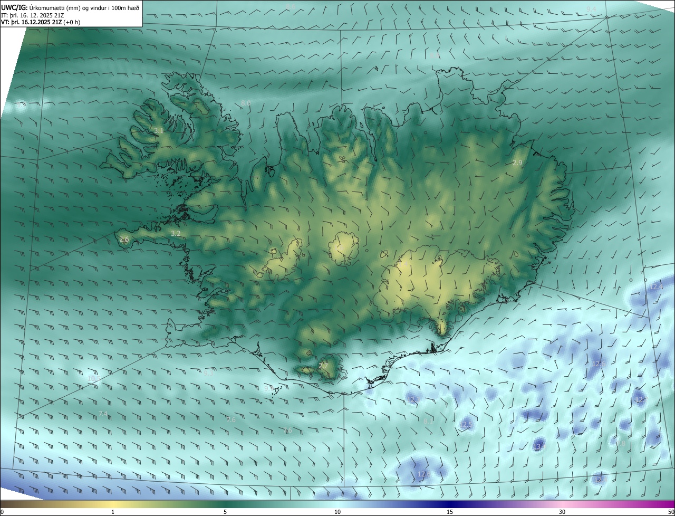Click the 12.6 value label in southeast ocean

(599, 364)
